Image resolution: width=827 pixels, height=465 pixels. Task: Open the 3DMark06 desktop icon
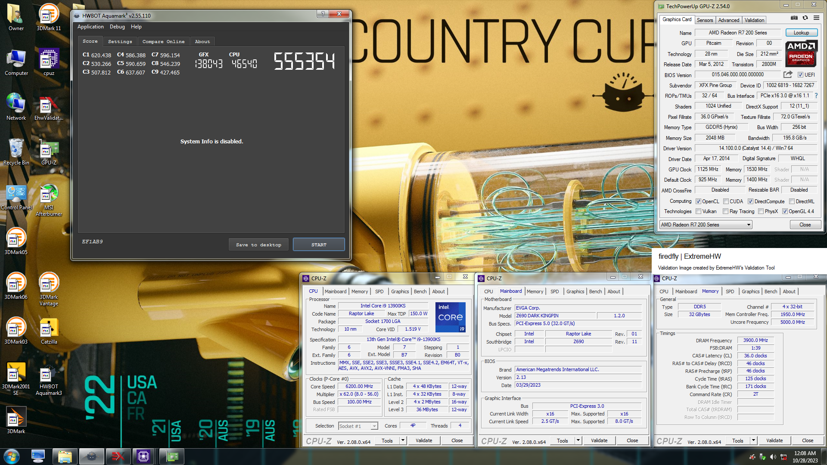point(16,286)
